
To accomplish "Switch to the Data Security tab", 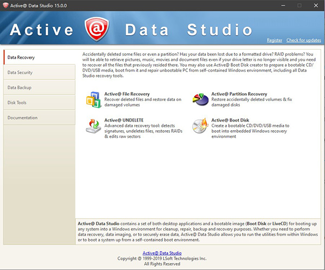I will coord(40,72).
